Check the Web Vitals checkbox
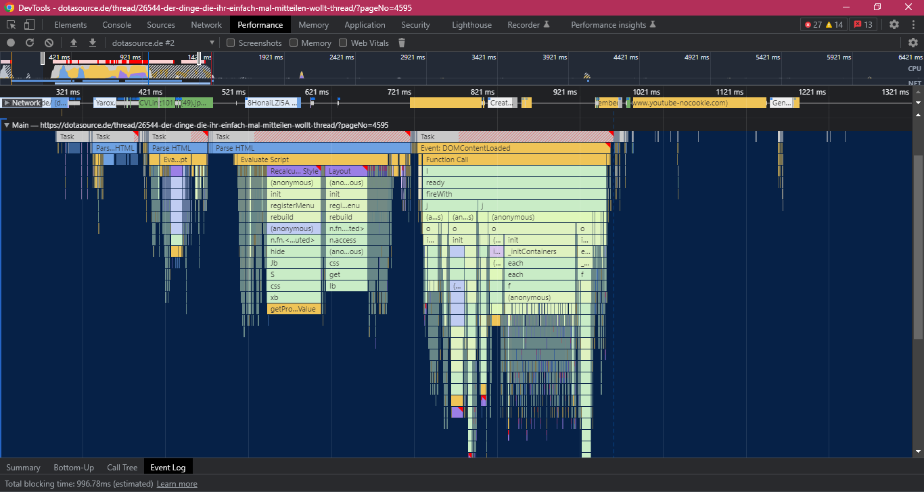The image size is (924, 492). [343, 43]
